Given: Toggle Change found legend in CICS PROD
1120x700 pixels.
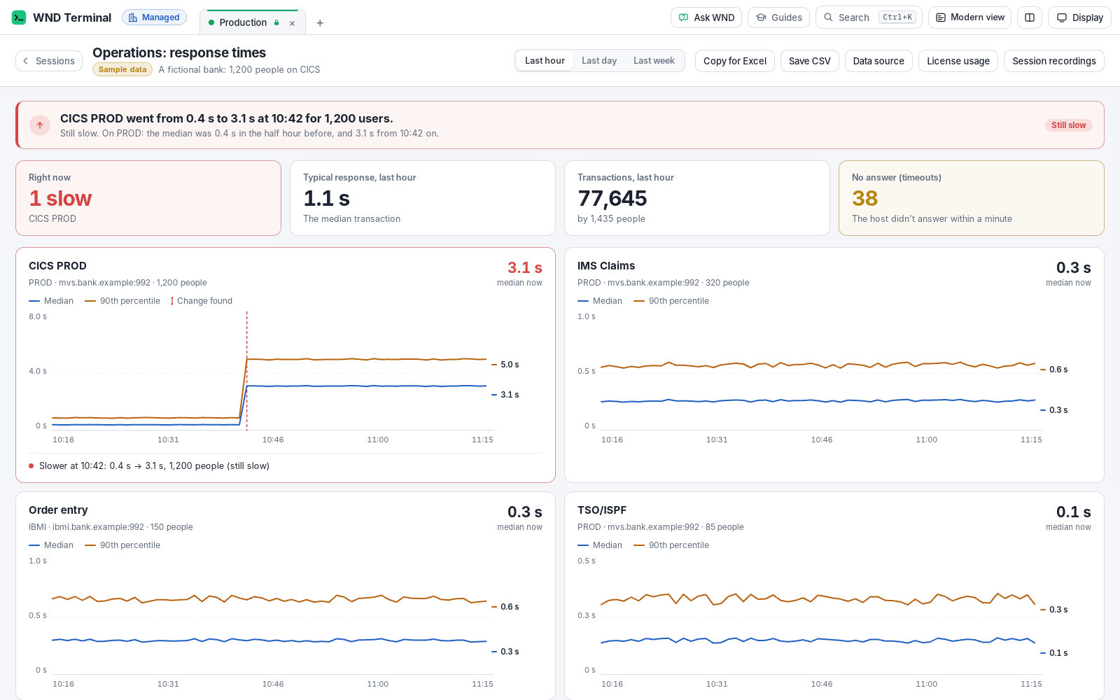Looking at the screenshot, I should coord(202,301).
